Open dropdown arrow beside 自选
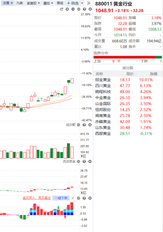The image size is (163, 232). [82, 3]
